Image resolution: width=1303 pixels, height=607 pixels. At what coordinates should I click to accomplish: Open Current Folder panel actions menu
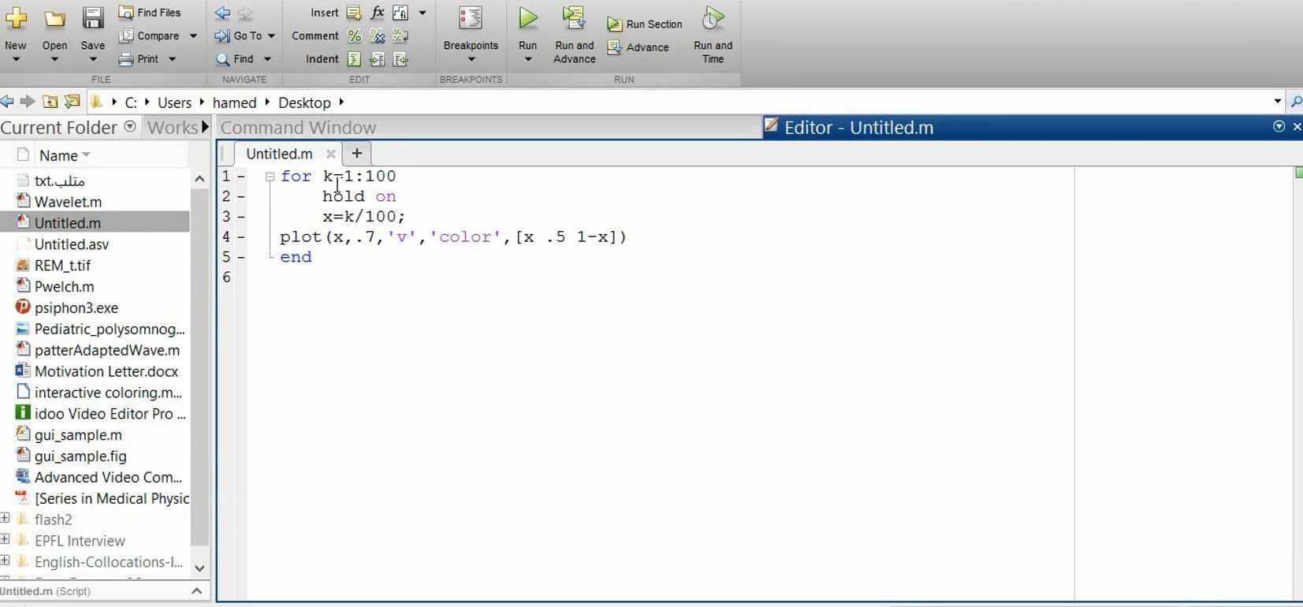pyautogui.click(x=130, y=126)
